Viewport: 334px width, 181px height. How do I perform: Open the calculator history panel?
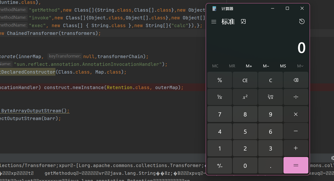(302, 22)
